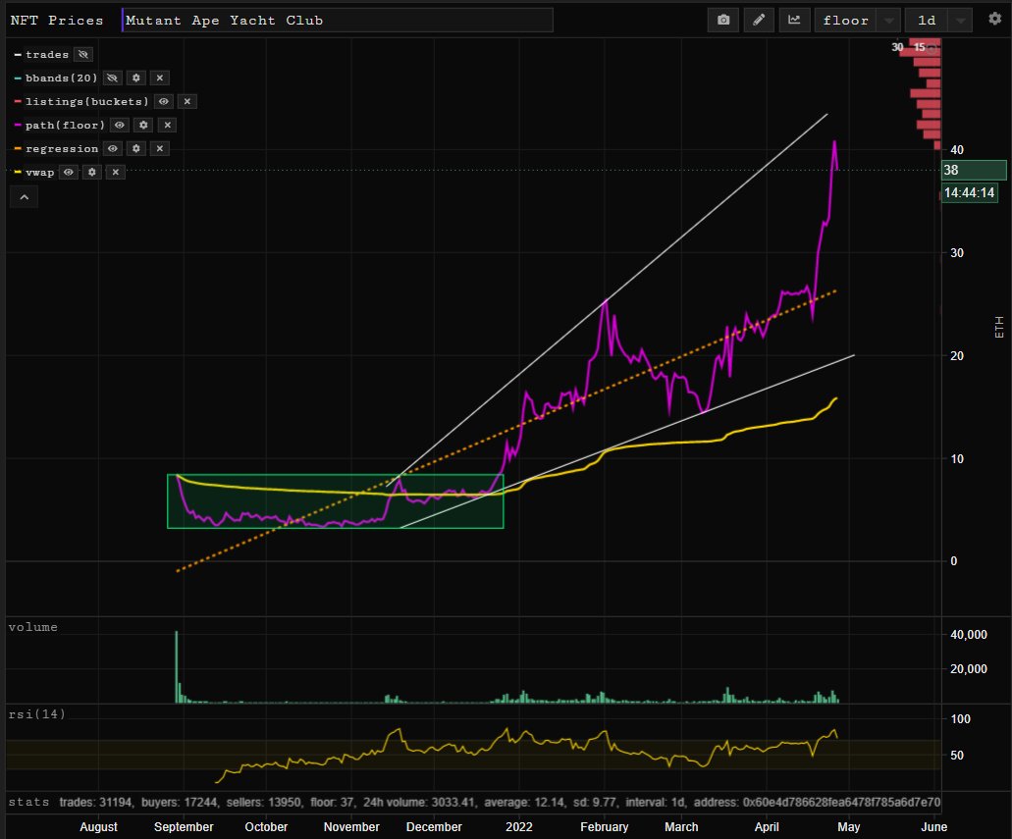
Task: Open the indicators chart-line icon
Action: (x=794, y=20)
